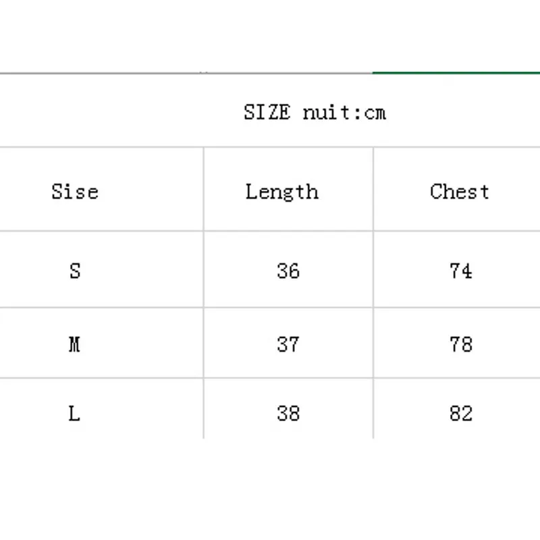Select the length value 38 cell
Screen dimensions: 540x540
pos(288,409)
